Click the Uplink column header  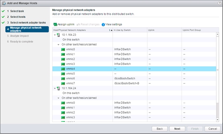click(164, 30)
